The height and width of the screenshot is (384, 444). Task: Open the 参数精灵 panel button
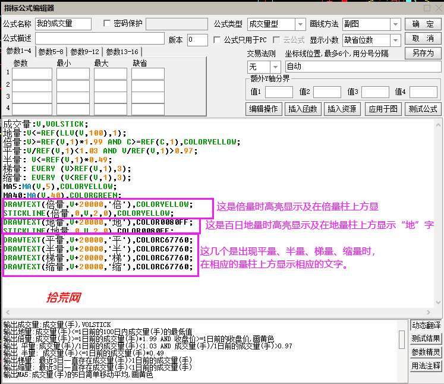[x=426, y=352]
